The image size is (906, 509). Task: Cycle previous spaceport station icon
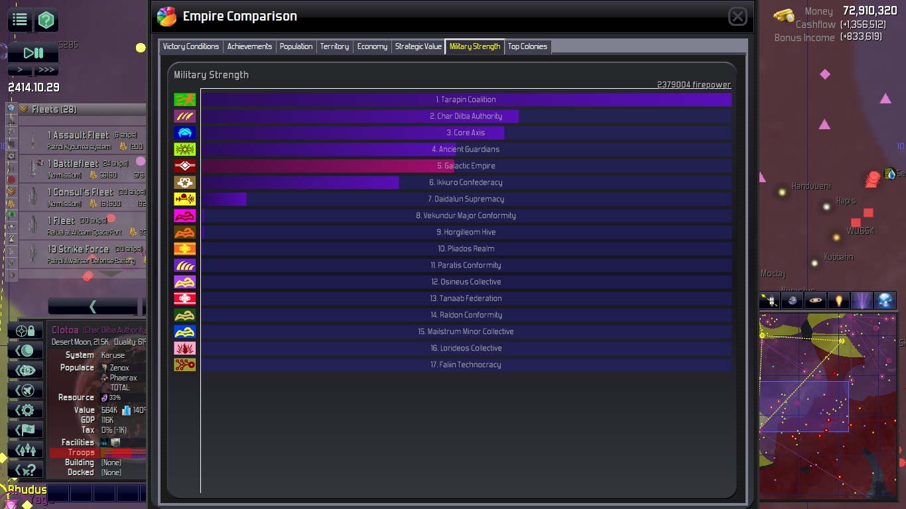point(26,370)
